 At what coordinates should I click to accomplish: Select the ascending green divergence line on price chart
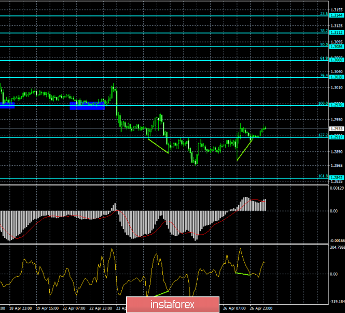(245, 149)
